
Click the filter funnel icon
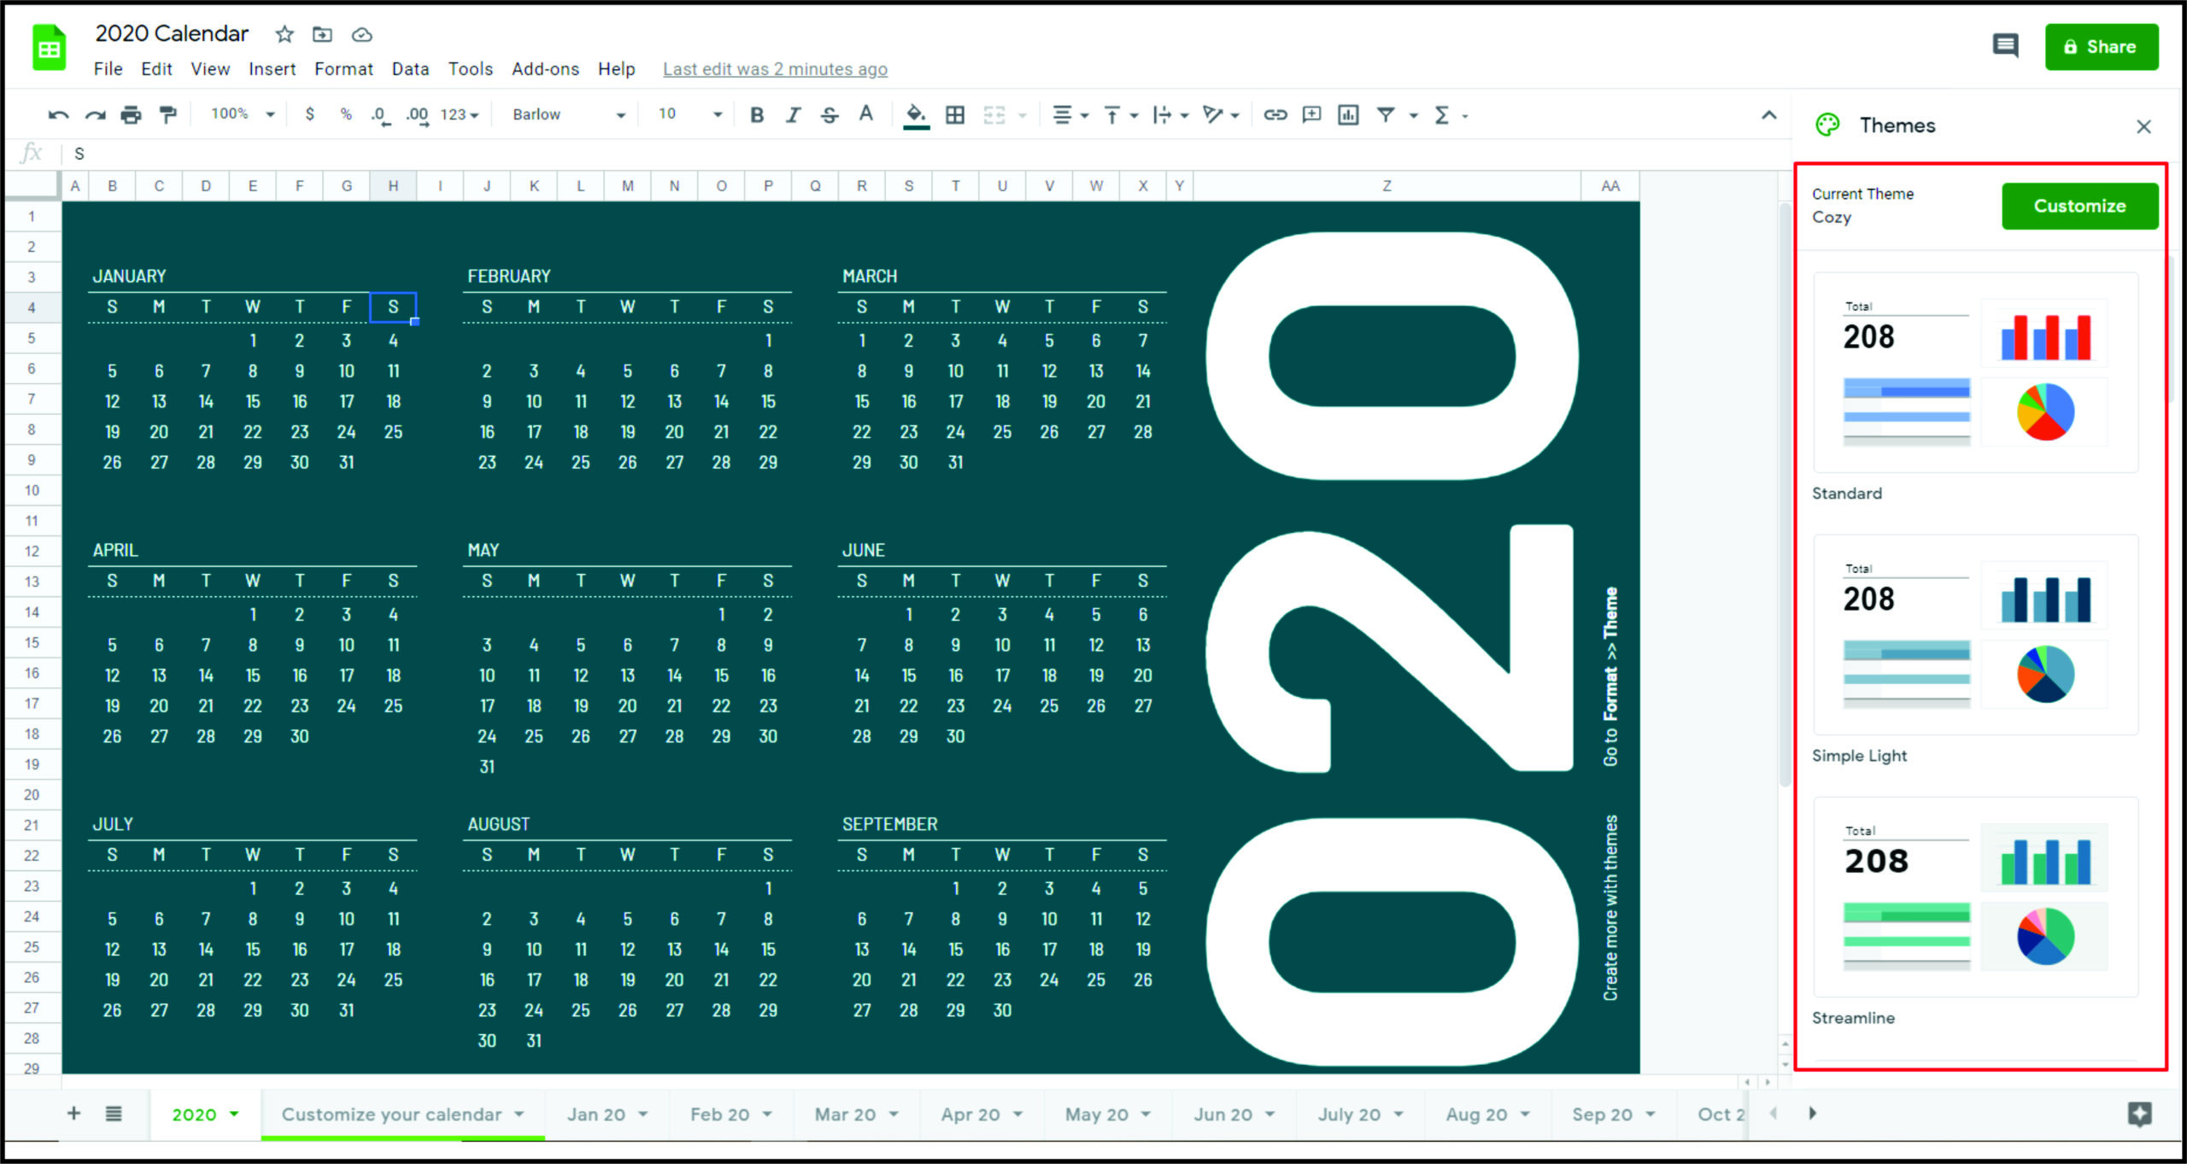1386,114
